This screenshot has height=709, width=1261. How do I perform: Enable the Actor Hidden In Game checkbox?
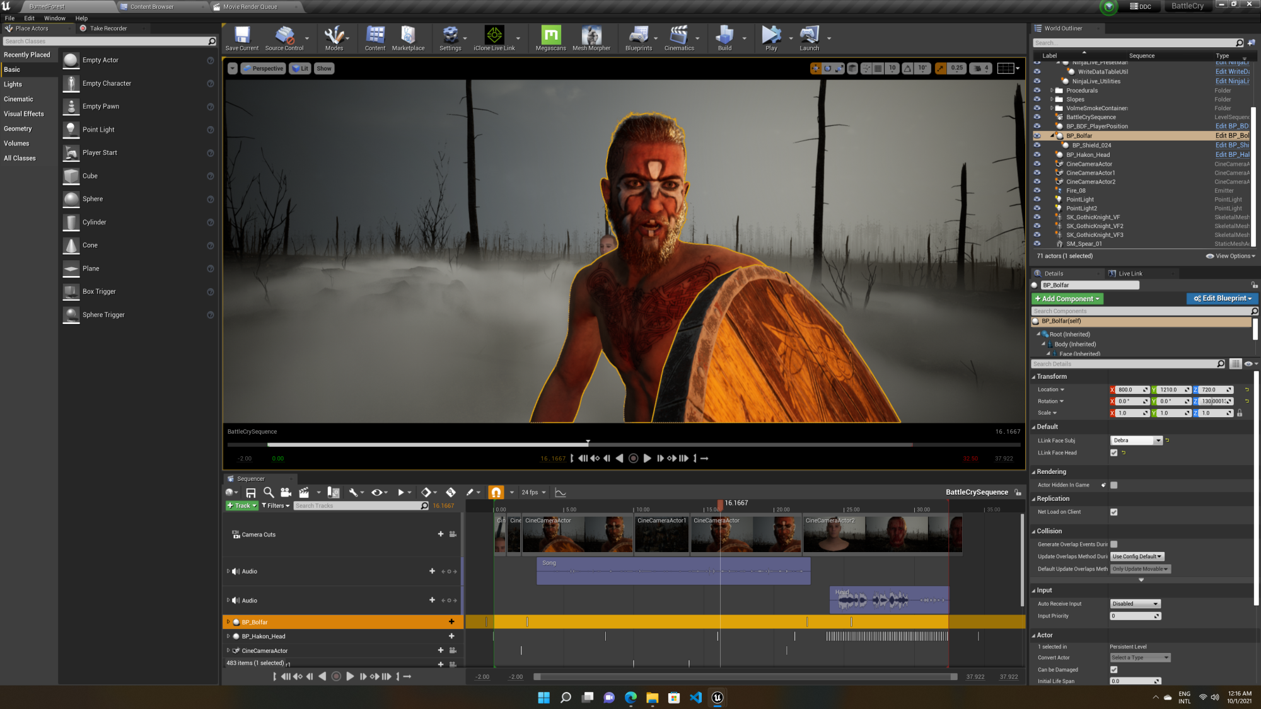(1113, 485)
